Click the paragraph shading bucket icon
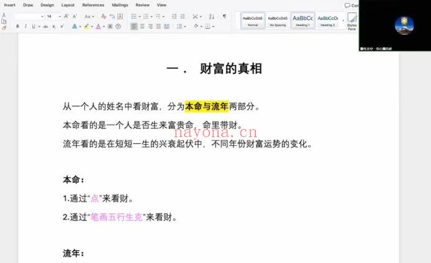 [196, 26]
